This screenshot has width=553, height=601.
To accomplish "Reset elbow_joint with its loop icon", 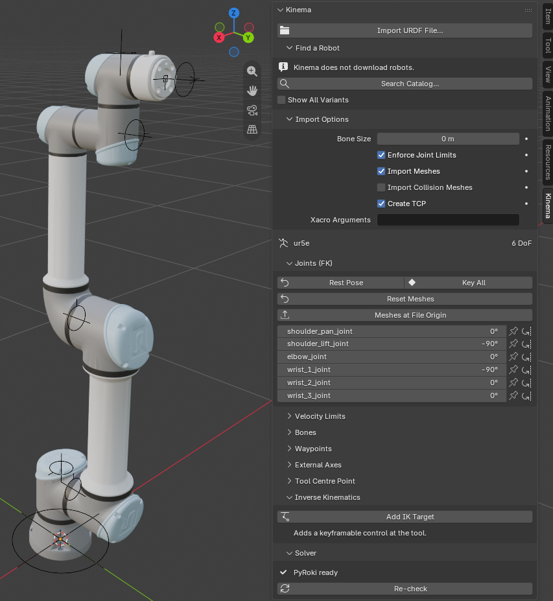I will pos(526,357).
